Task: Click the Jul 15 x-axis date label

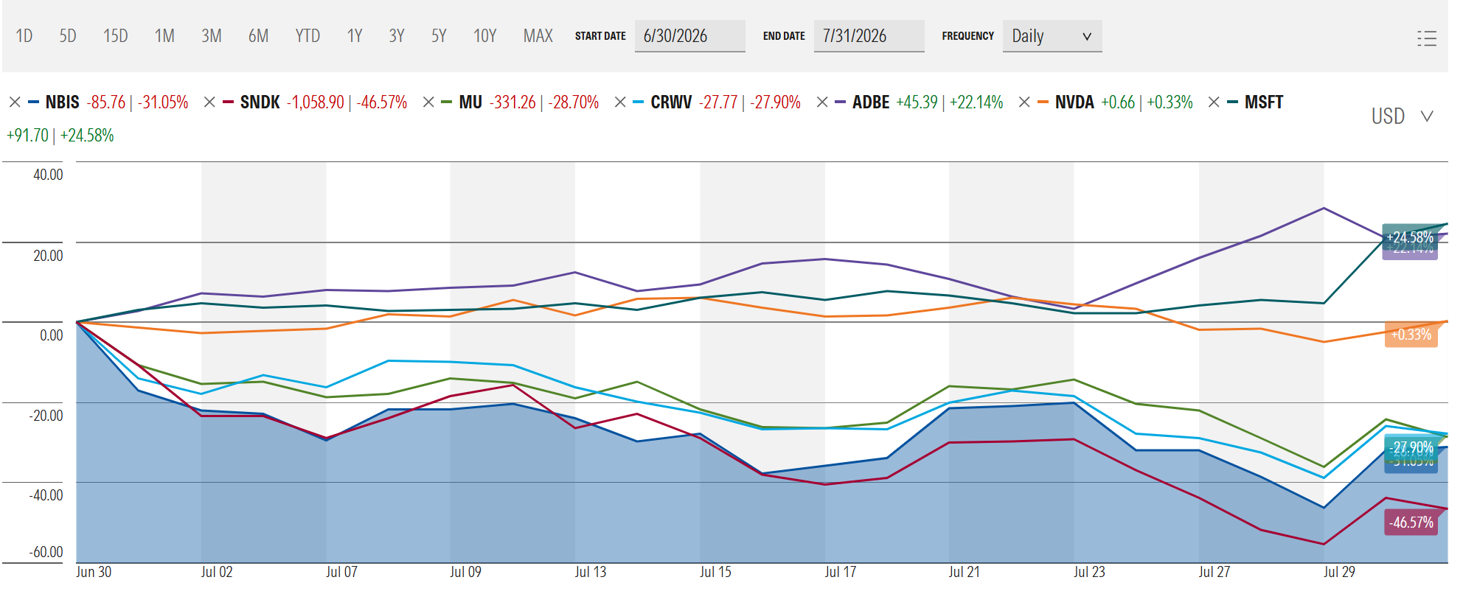Action: point(715,572)
